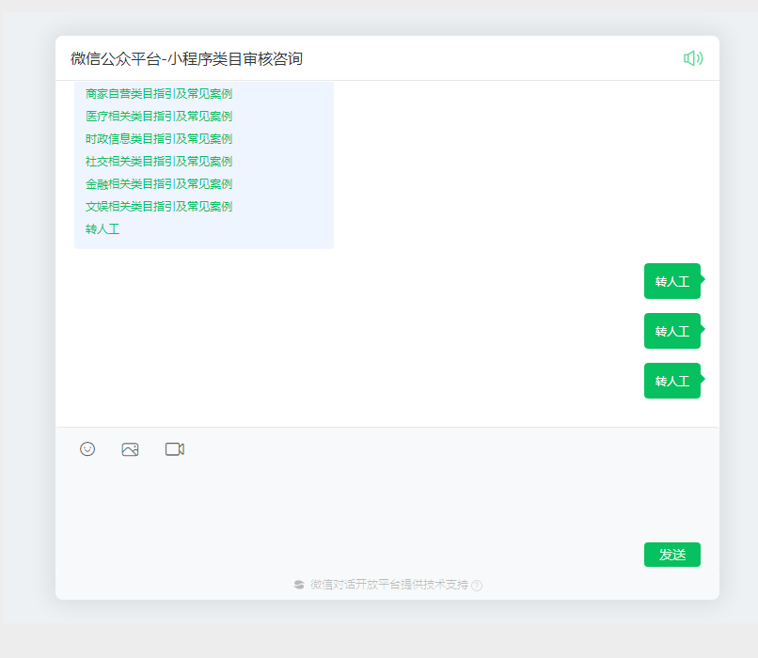Click the 发送 send button
758x658 pixels.
coord(672,555)
